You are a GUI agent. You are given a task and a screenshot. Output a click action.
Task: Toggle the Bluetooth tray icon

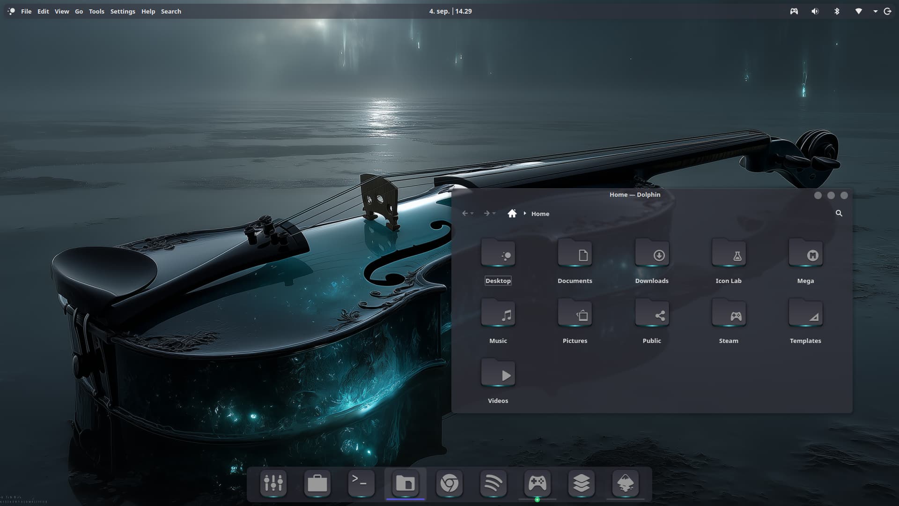[837, 11]
